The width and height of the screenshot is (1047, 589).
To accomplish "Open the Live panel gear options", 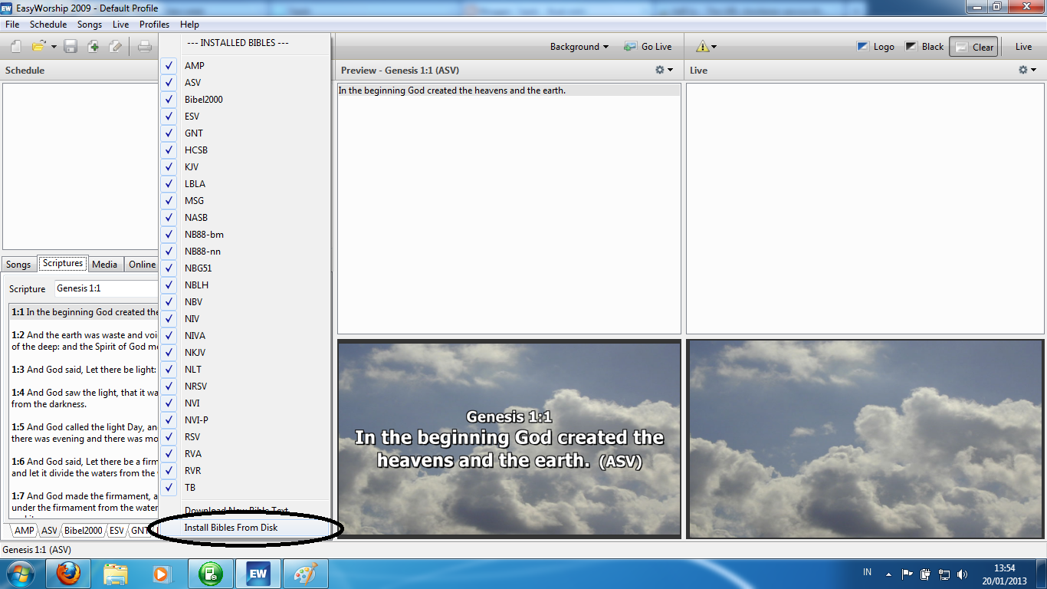I will click(x=1027, y=70).
